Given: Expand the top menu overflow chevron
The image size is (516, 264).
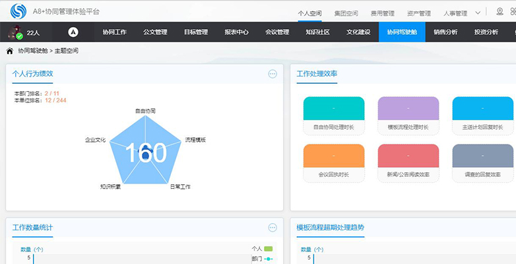Looking at the screenshot, I should point(478,13).
